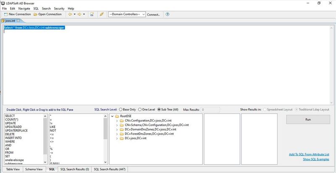This screenshot has height=173, width=336.
Task: Open the Help menu
Action: coord(71,8)
